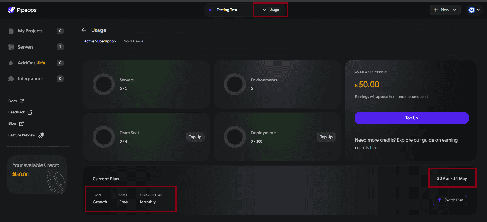Click the Your available Credit card
The height and width of the screenshot is (222, 487).
click(37, 175)
